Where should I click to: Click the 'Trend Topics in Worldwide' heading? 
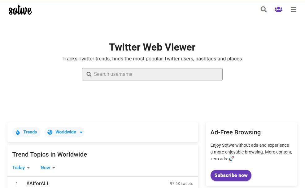[x=50, y=154]
